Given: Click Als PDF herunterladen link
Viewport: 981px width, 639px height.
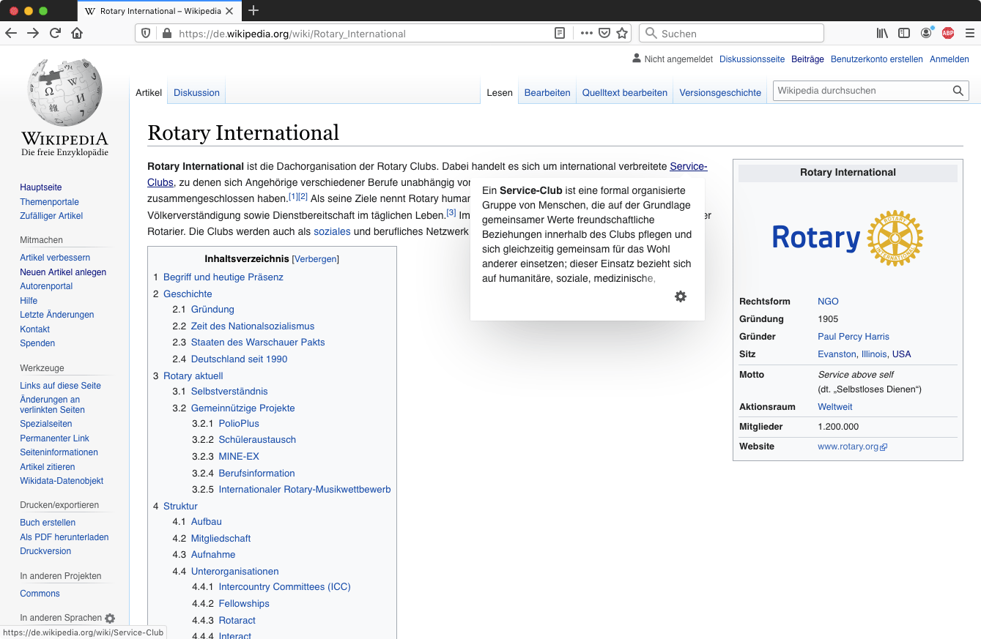Looking at the screenshot, I should coord(64,537).
